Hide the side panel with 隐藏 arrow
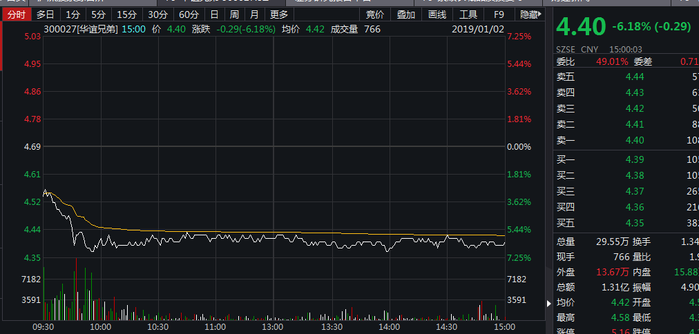Viewport: 699px width, 334px height. (530, 14)
